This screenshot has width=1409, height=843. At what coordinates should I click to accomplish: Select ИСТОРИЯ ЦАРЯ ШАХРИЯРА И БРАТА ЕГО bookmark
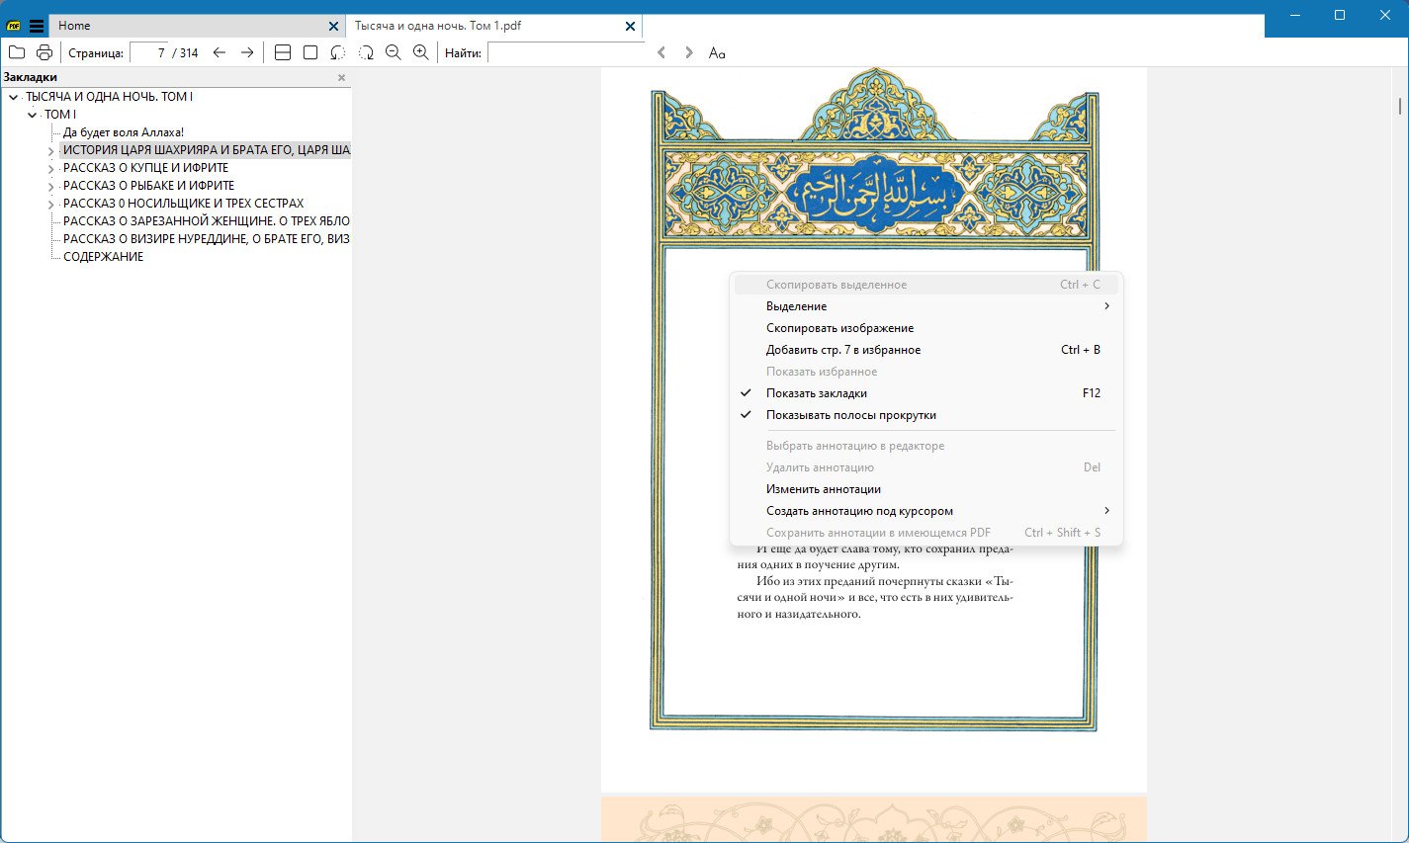206,150
